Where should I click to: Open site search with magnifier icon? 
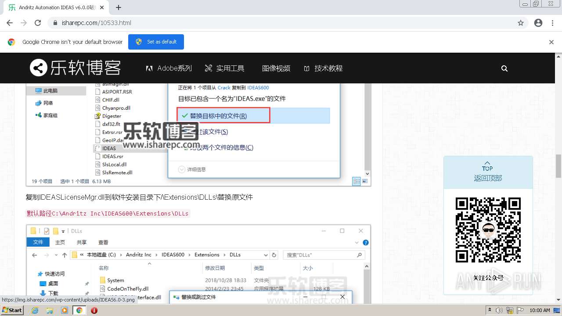pyautogui.click(x=504, y=68)
